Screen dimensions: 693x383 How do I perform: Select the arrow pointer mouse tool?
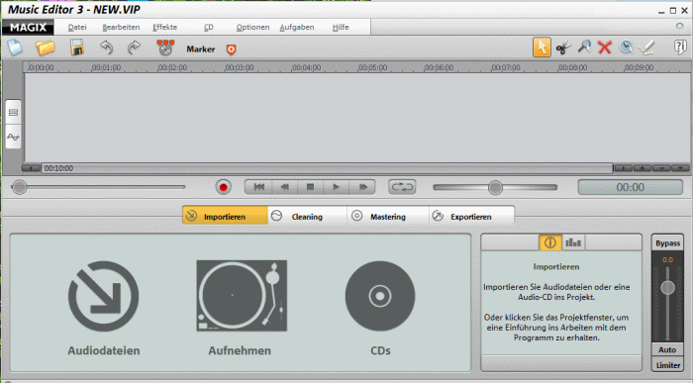tap(542, 48)
